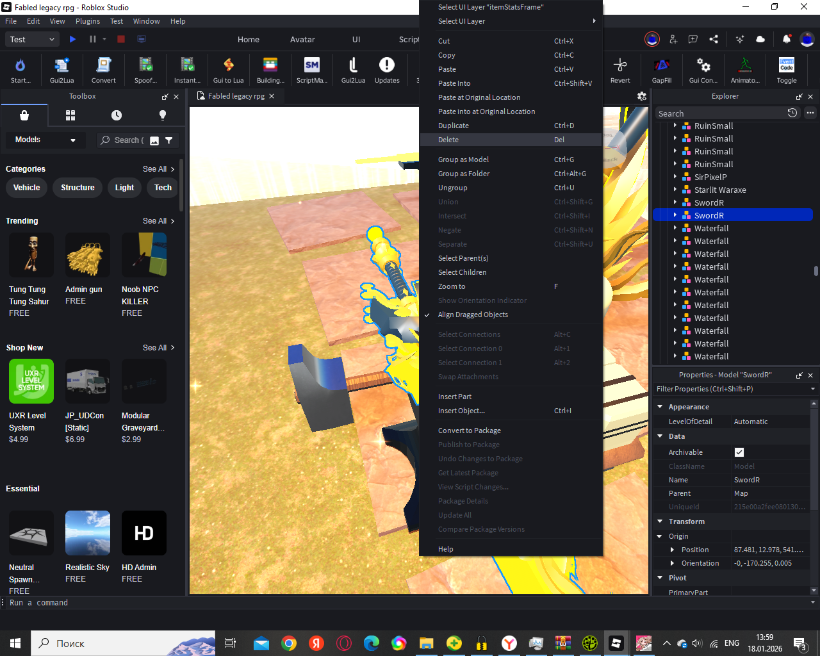Select the Structure category chip
Viewport: 820px width, 656px height.
(x=78, y=188)
